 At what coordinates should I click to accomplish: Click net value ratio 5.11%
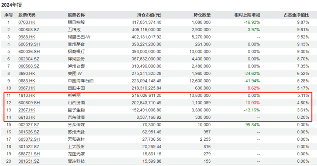(x=303, y=95)
